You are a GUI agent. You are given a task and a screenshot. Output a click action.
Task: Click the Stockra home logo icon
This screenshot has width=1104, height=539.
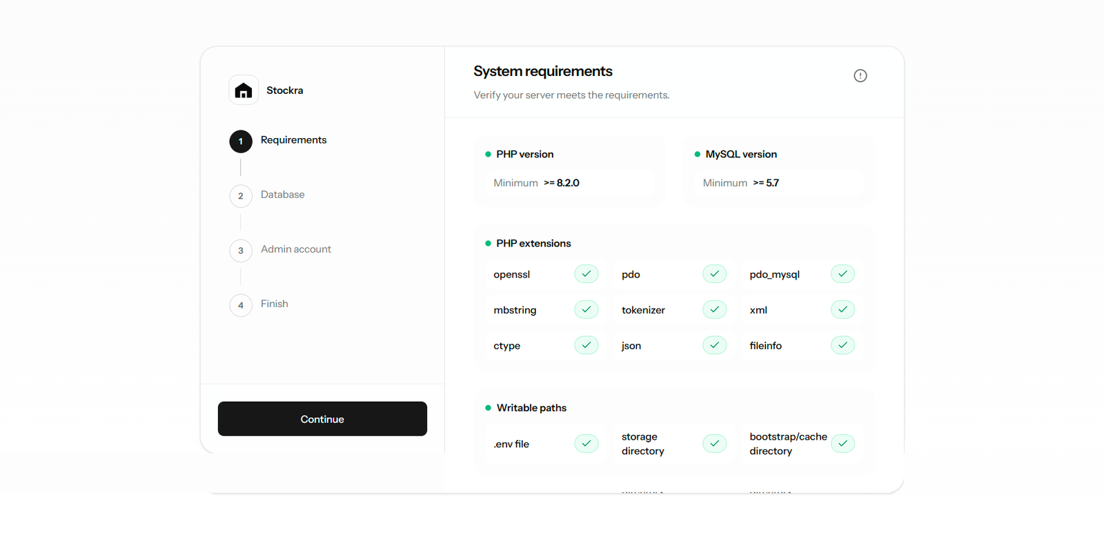(x=244, y=90)
